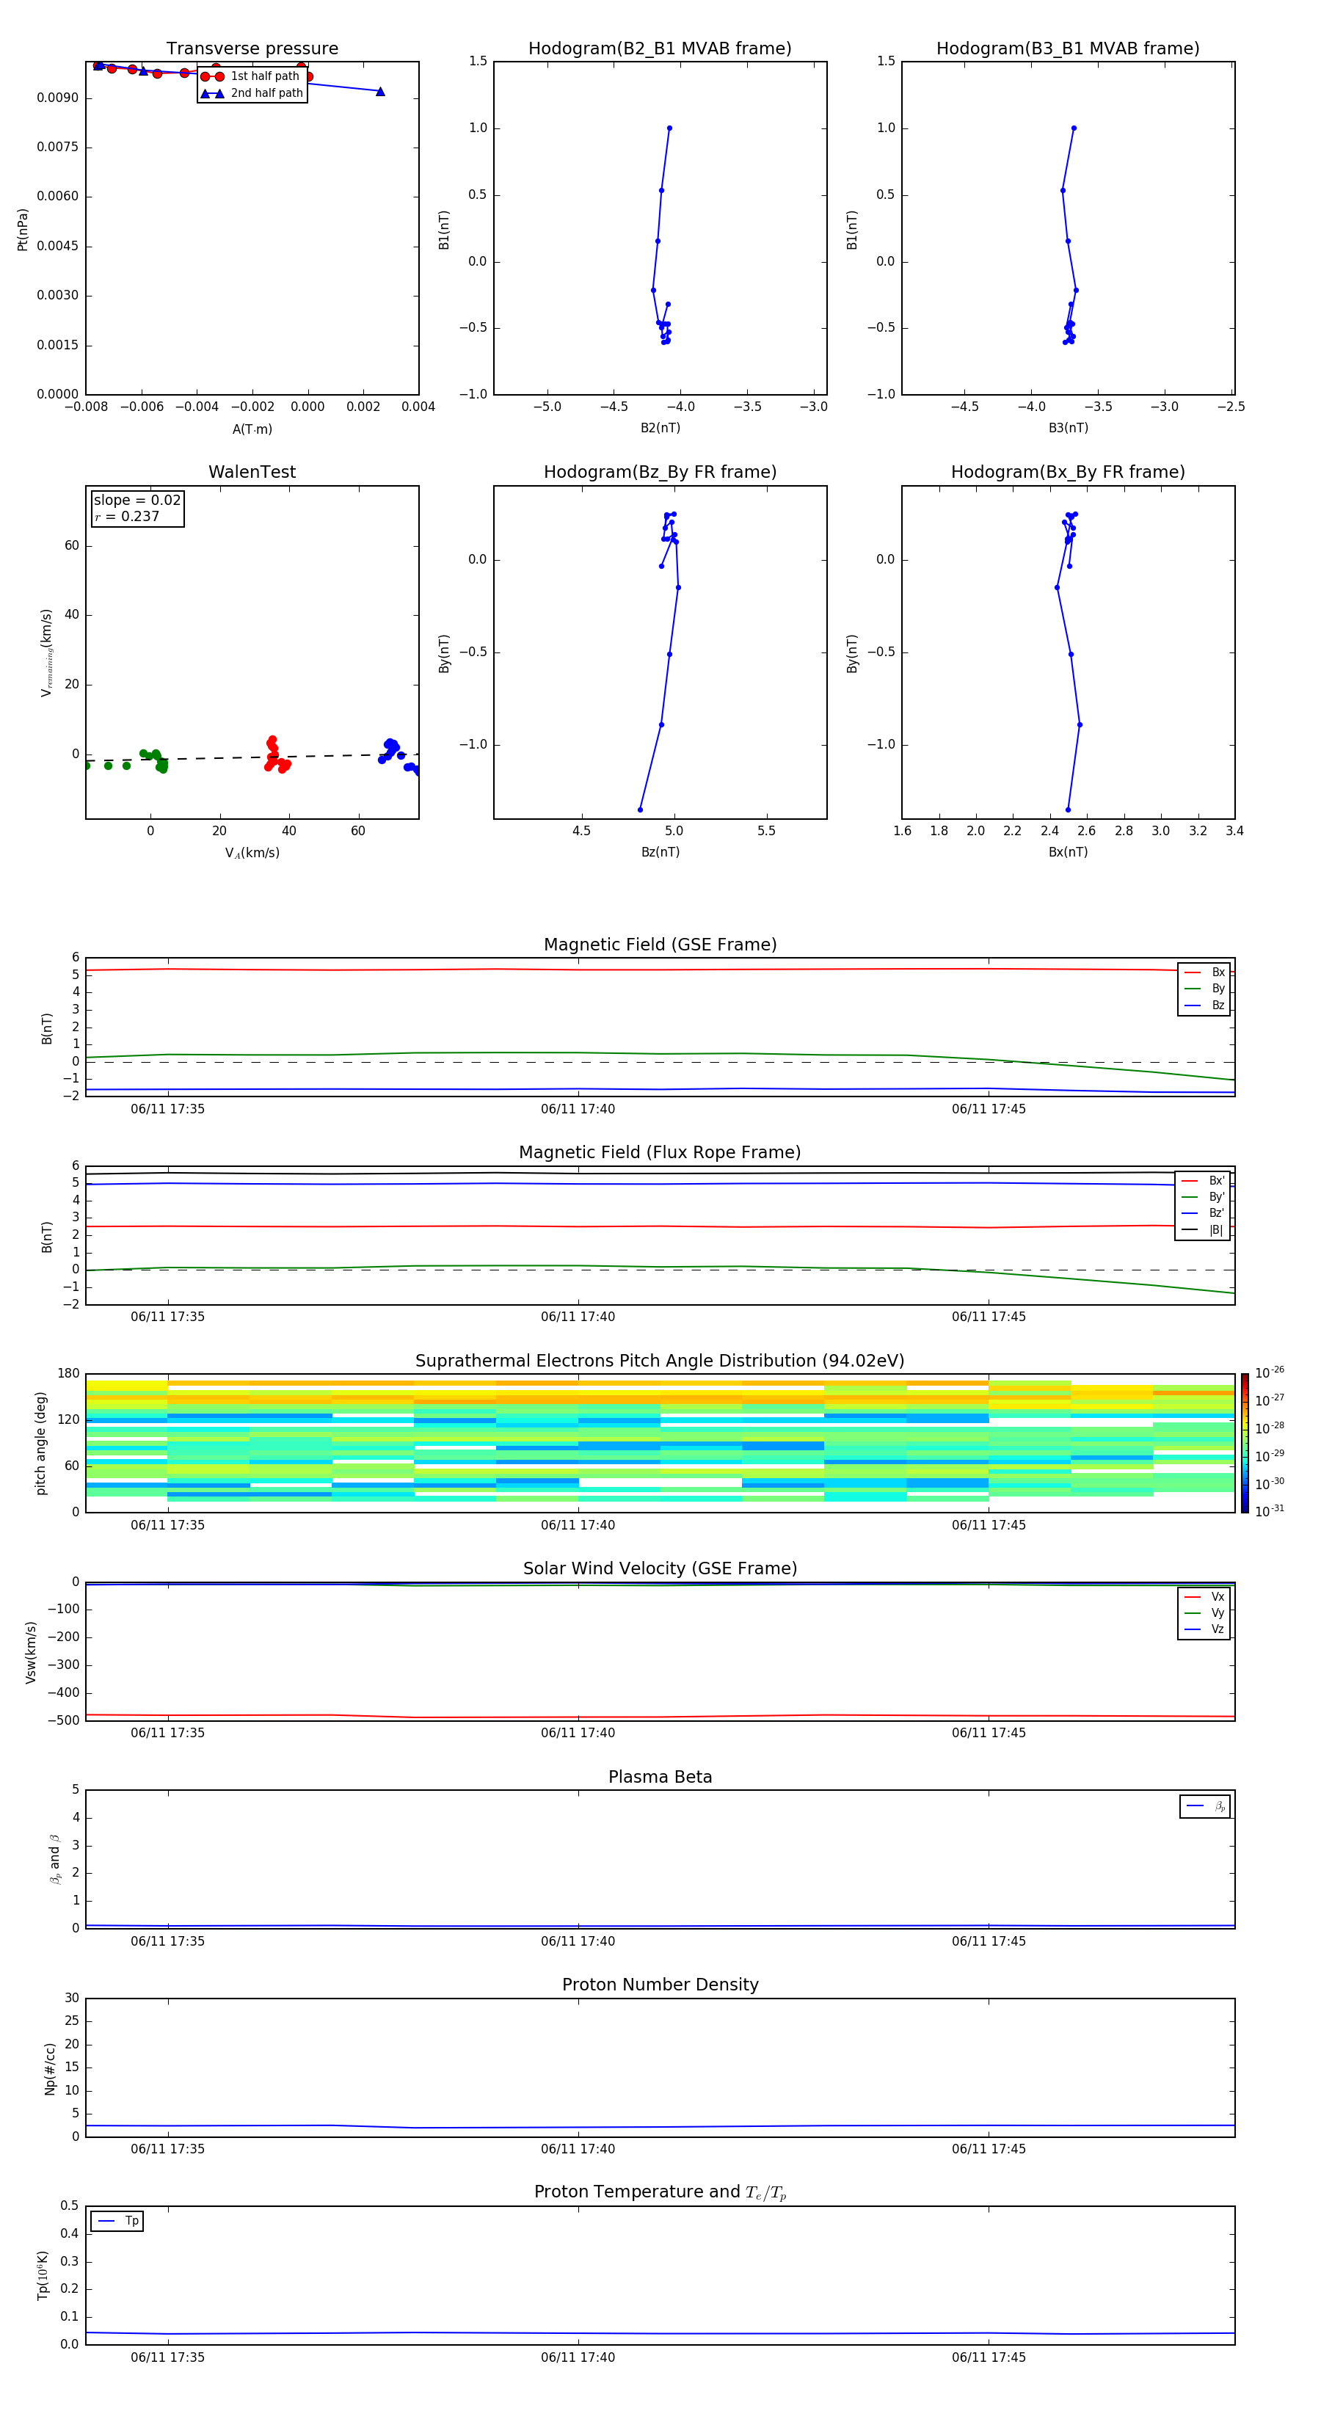Click 'Magnetic Field (GSE Frame)' title
The width and height of the screenshot is (1321, 2422).
point(660,945)
